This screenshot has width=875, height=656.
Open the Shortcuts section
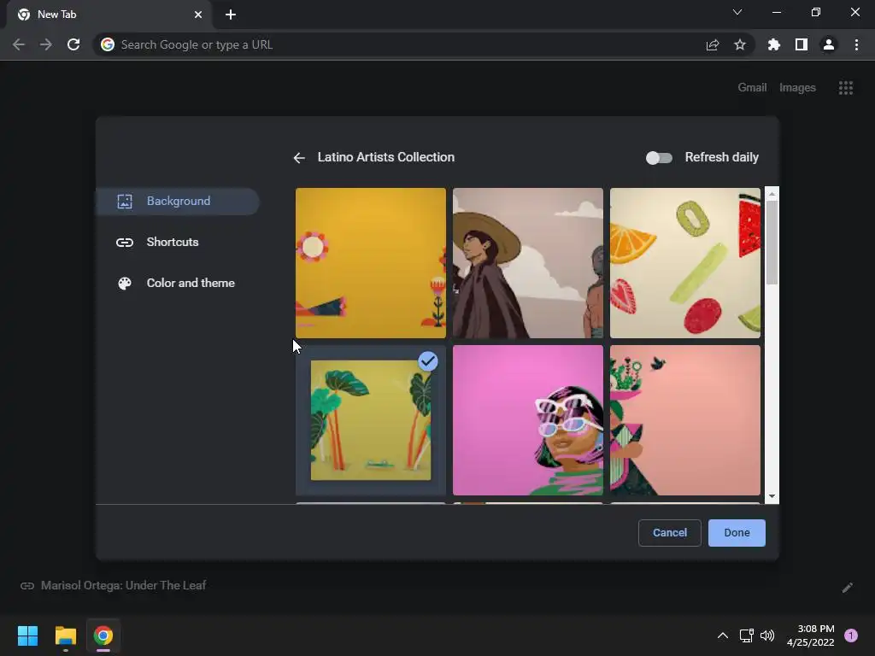click(x=173, y=242)
